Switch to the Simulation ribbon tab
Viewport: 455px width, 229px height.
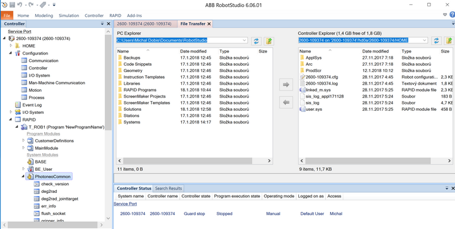[x=69, y=15]
